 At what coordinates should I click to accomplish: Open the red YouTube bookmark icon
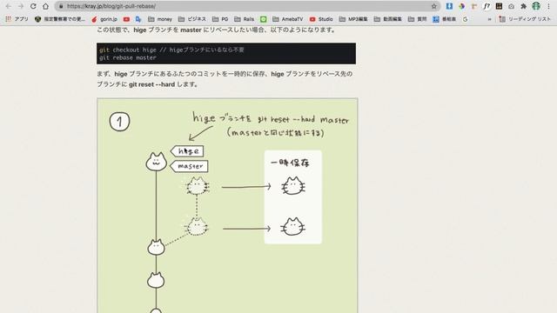click(126, 19)
